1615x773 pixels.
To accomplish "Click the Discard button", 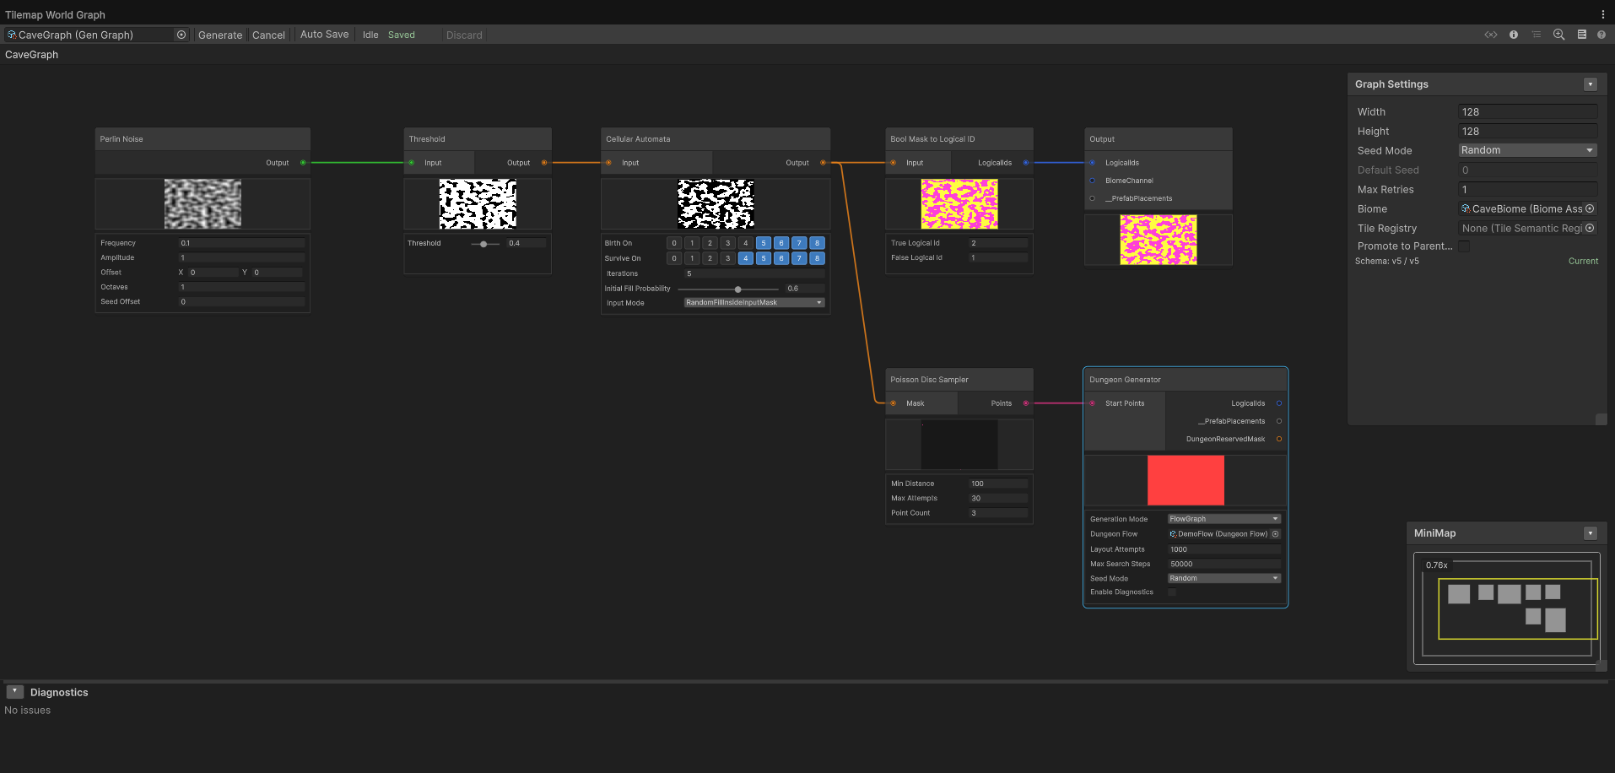I will [464, 35].
